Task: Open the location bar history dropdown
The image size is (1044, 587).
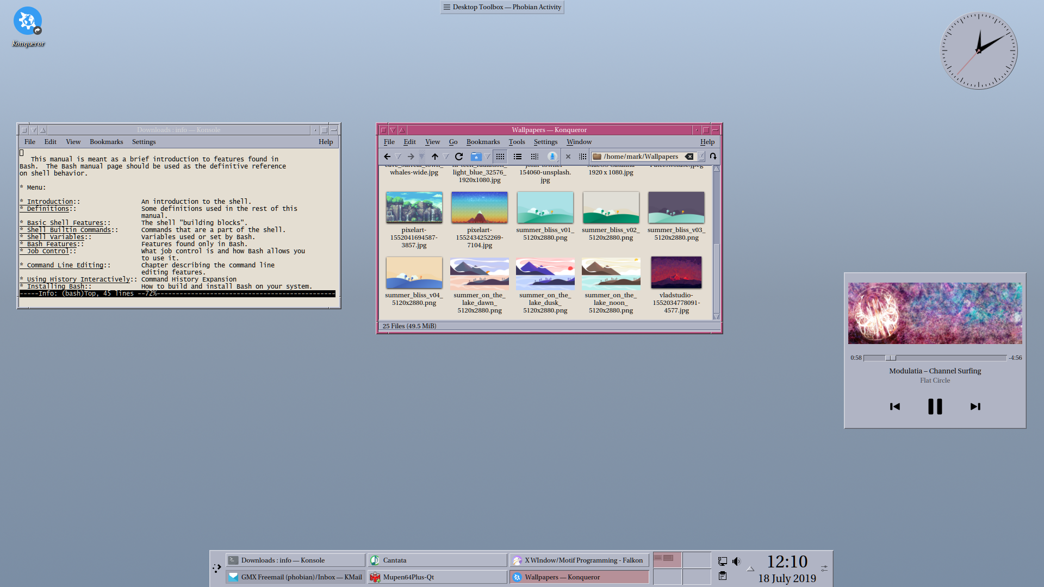Action: point(701,157)
